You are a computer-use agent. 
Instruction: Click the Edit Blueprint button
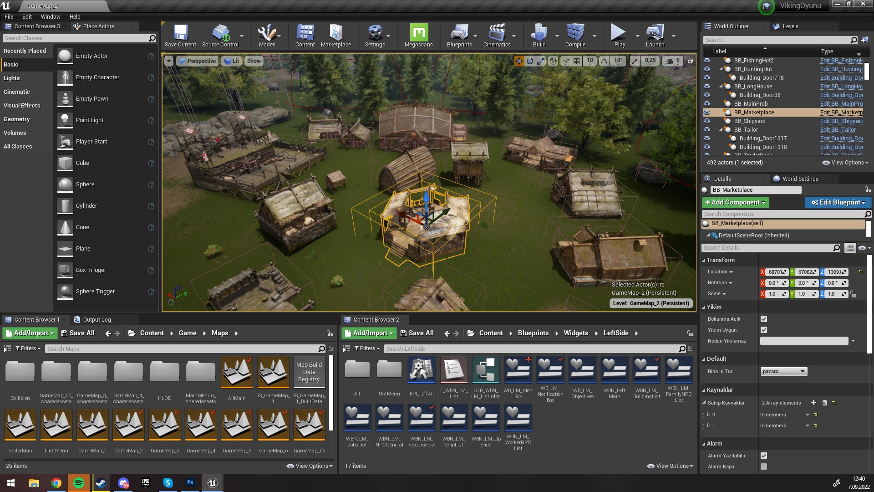click(838, 202)
